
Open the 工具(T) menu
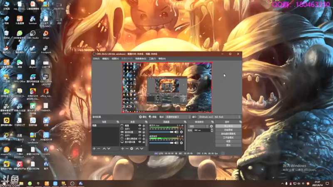coord(152,59)
